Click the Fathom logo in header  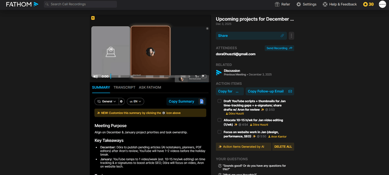[x=22, y=4]
